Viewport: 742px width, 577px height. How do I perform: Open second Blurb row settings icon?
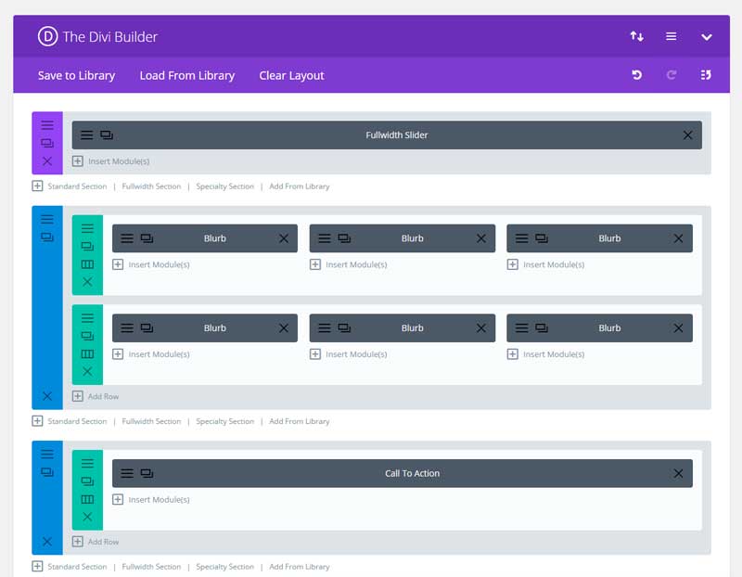pos(87,317)
